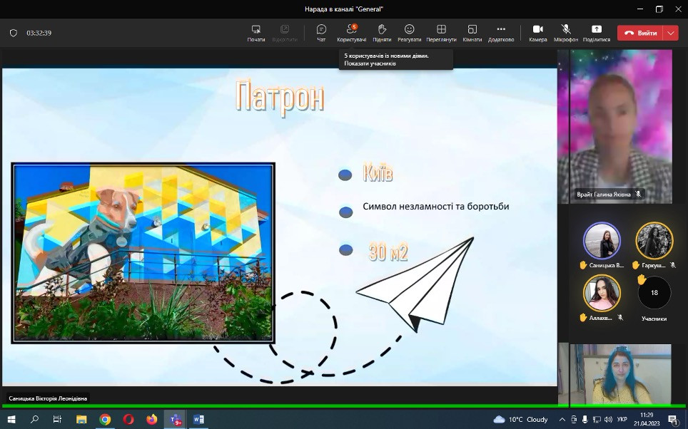
Task: Open the Кімнати breakout rooms
Action: (x=472, y=32)
